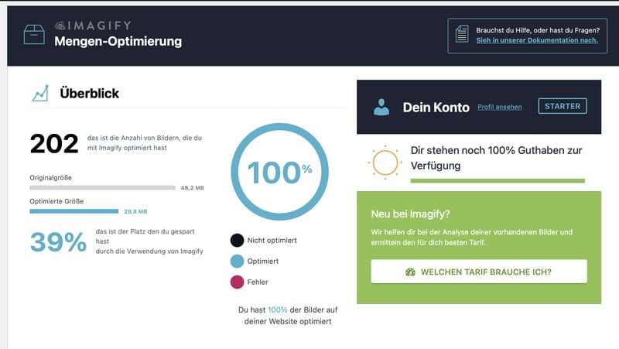
Task: Click the 'Neu bei Imagify?' heading
Action: [411, 214]
